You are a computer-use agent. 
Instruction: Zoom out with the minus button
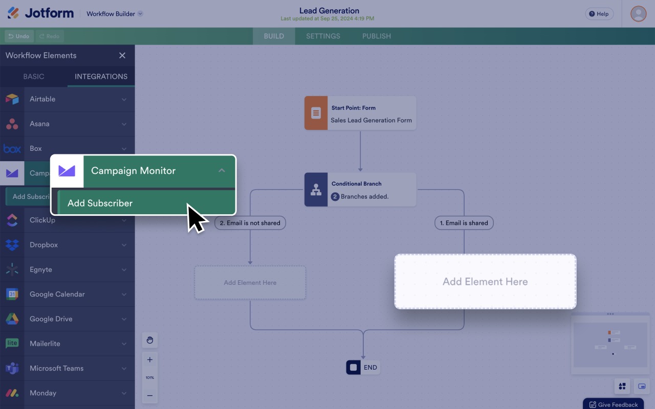(150, 396)
